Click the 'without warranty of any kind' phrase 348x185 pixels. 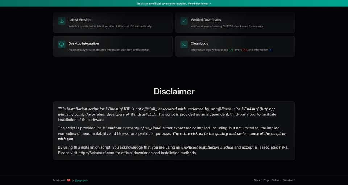coord(134,128)
